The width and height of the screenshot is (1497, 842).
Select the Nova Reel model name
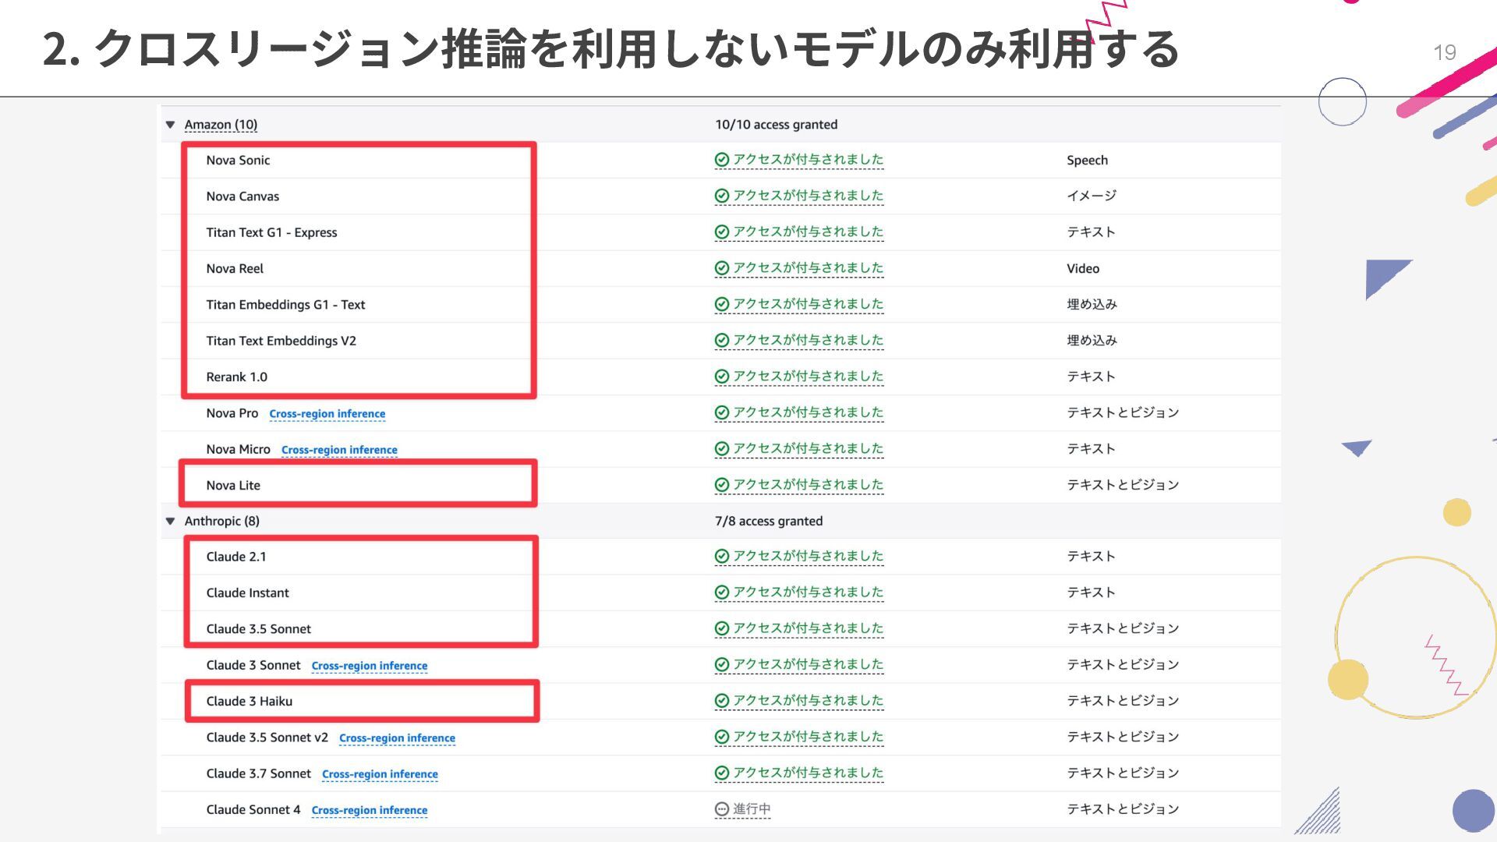(x=235, y=269)
